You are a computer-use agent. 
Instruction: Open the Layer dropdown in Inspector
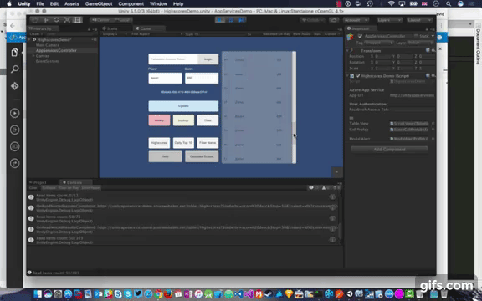421,43
